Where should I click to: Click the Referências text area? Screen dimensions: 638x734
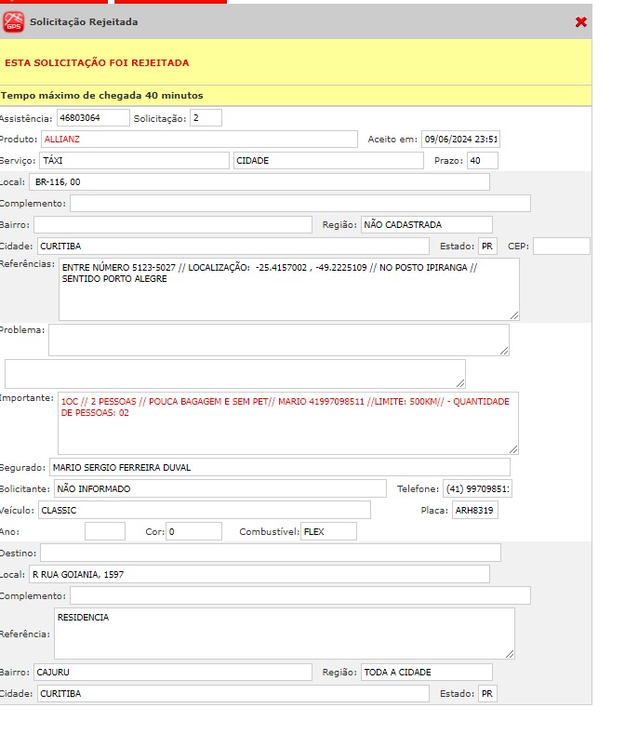[x=289, y=289]
